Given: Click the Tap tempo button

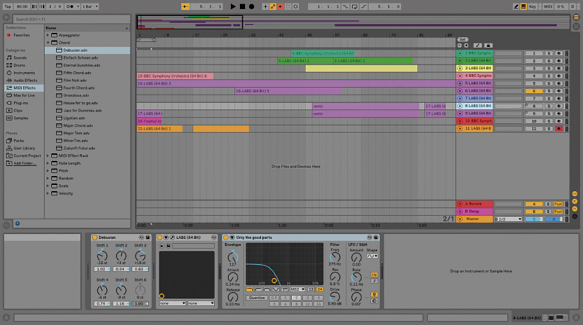Looking at the screenshot, I should point(8,7).
